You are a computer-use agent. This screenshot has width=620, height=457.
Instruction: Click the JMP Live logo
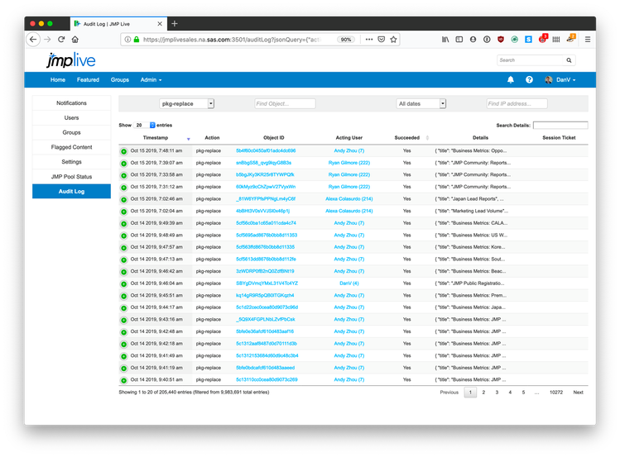coord(71,60)
